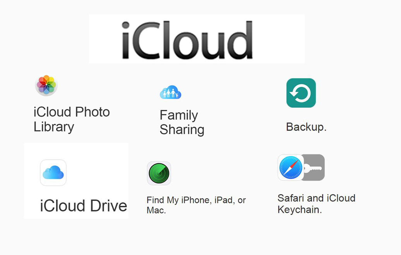This screenshot has width=401, height=255.
Task: Click the word 'Keychain.' in the label
Action: coord(299,210)
